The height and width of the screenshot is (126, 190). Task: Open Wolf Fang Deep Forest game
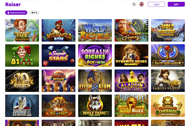tap(95, 106)
